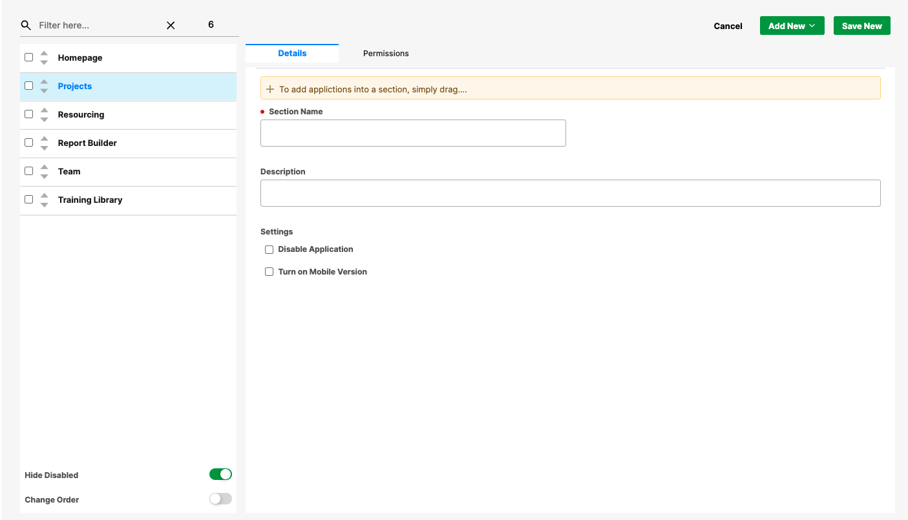Viewport: 908px width, 520px height.
Task: Click the Save New button
Action: [861, 26]
